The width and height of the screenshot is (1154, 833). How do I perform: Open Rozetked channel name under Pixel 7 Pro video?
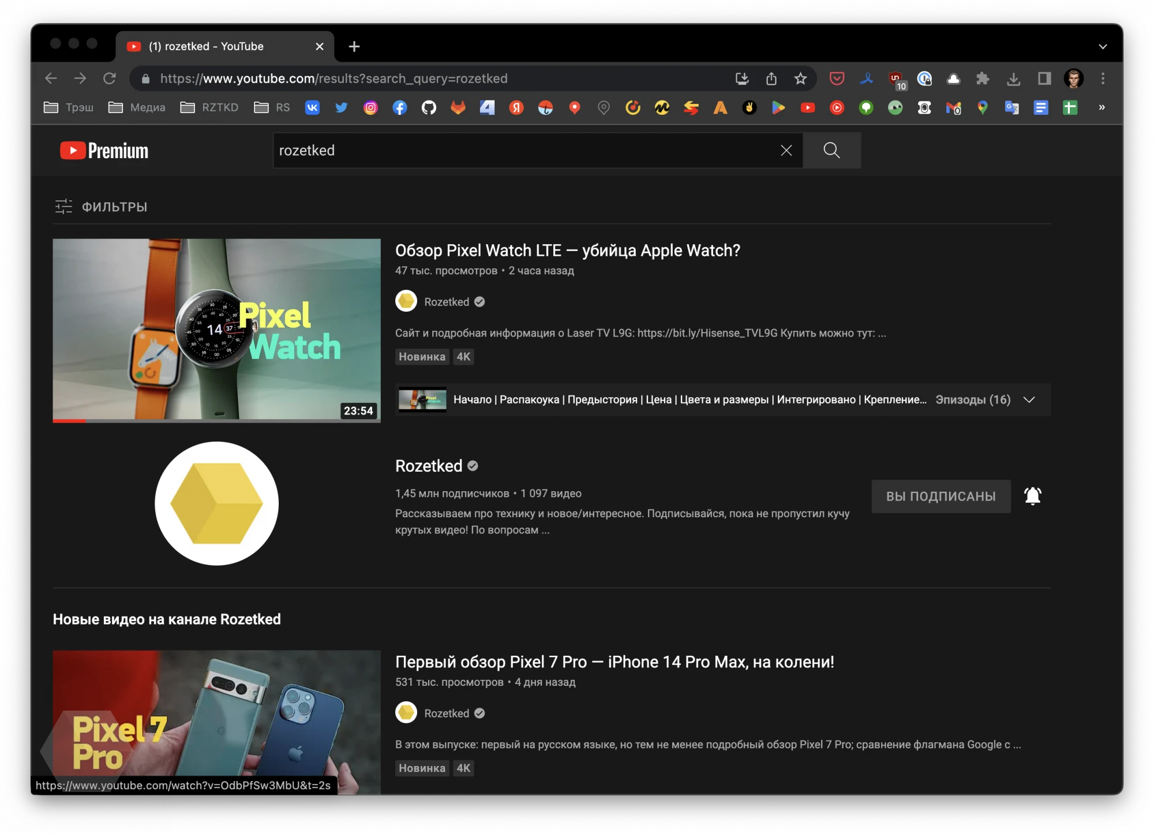coord(447,714)
